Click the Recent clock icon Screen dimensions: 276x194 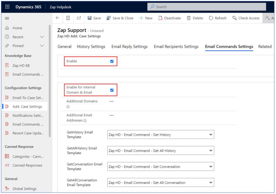(7, 37)
